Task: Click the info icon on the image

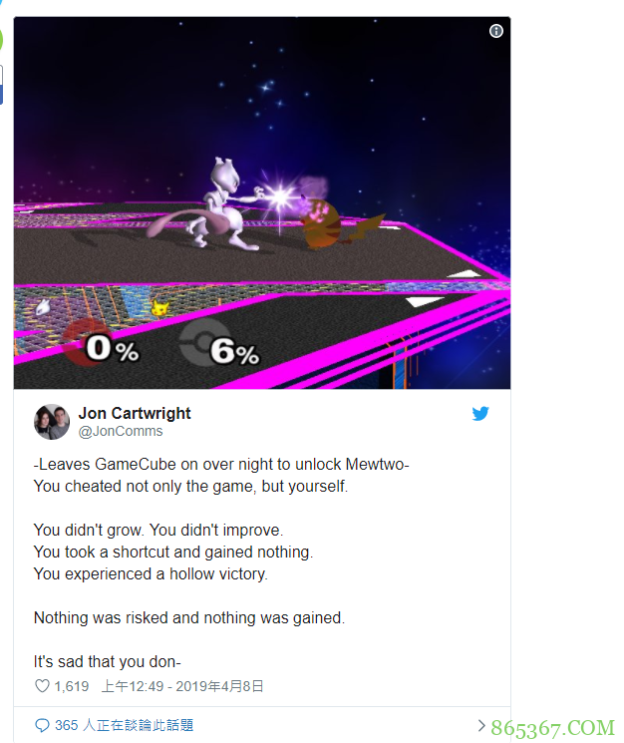Action: tap(495, 31)
